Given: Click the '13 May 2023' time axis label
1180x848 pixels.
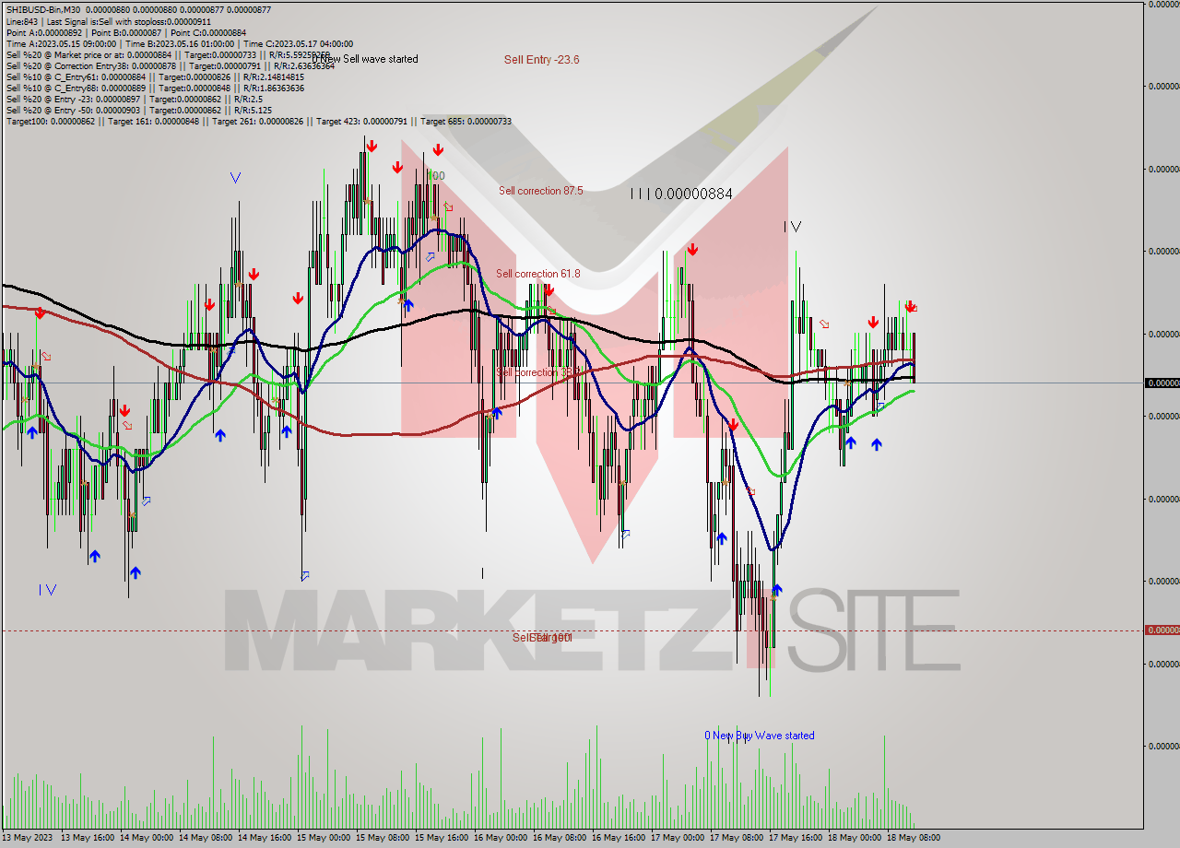Looking at the screenshot, I should [x=28, y=838].
